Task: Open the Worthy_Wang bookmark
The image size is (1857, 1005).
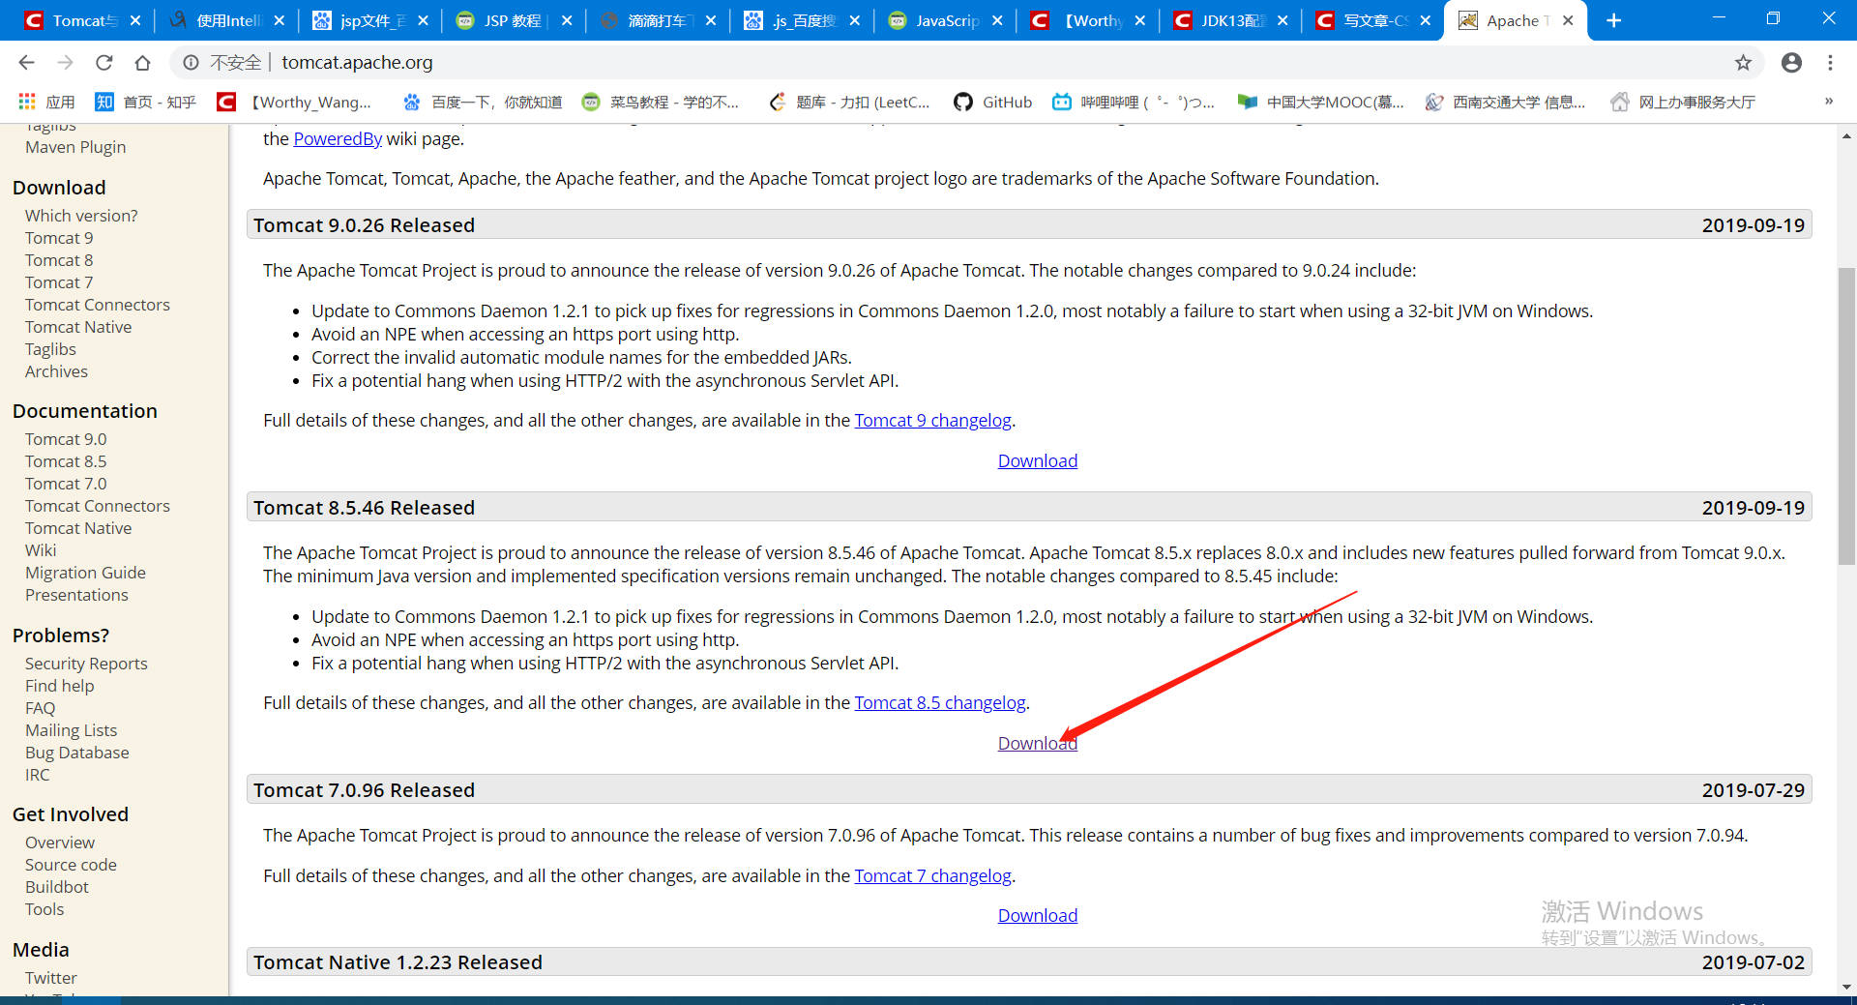Action: (294, 102)
